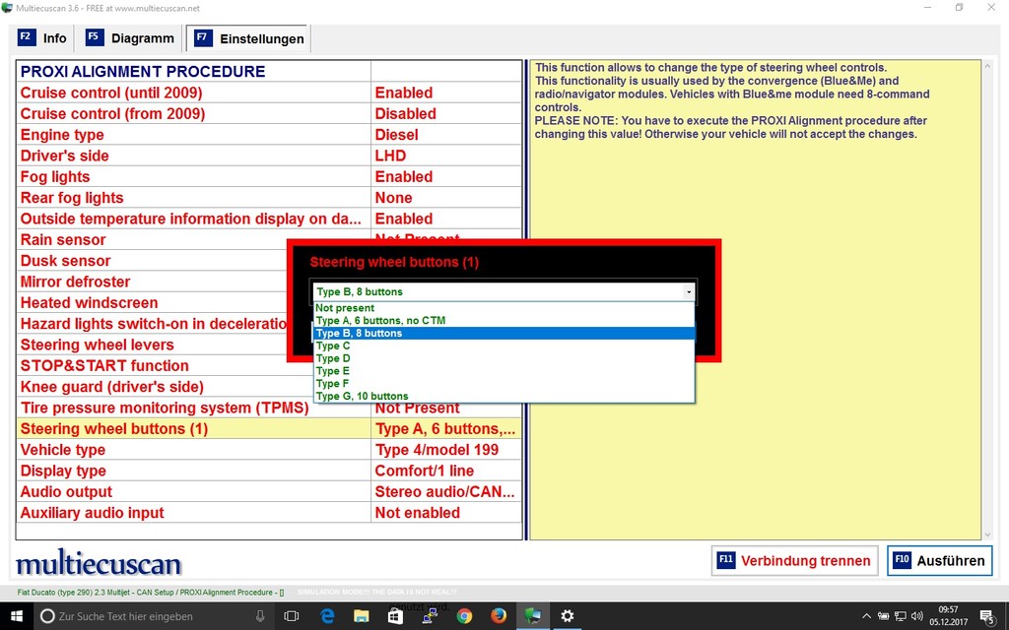
Task: Click the 'Not enabled' auxiliary input value
Action: pos(417,513)
